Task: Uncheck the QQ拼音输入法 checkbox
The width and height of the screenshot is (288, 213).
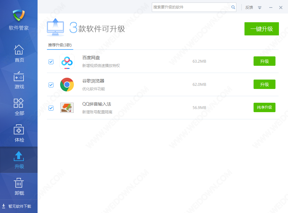Action: [51, 108]
